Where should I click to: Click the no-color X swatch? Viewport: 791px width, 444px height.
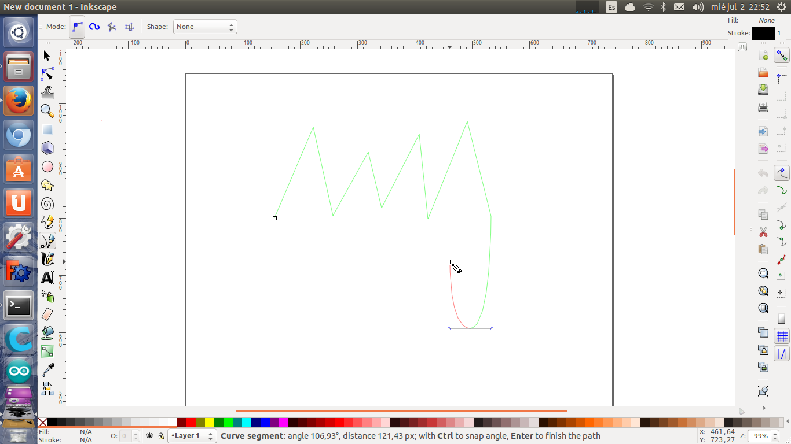pos(42,423)
